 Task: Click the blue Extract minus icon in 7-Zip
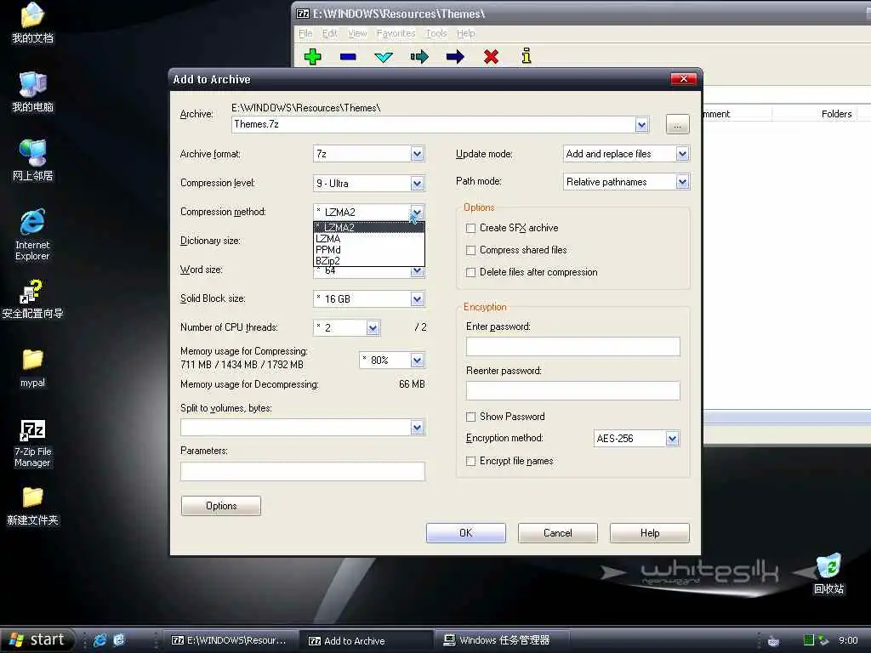[x=348, y=56]
